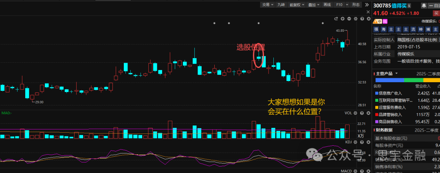Click the magenta 陆 badge
Viewport: 440px width, 173px height.
click(x=385, y=21)
